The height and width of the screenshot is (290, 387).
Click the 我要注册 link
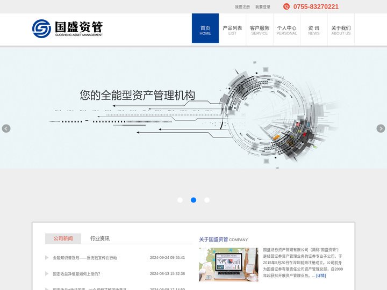tap(242, 7)
